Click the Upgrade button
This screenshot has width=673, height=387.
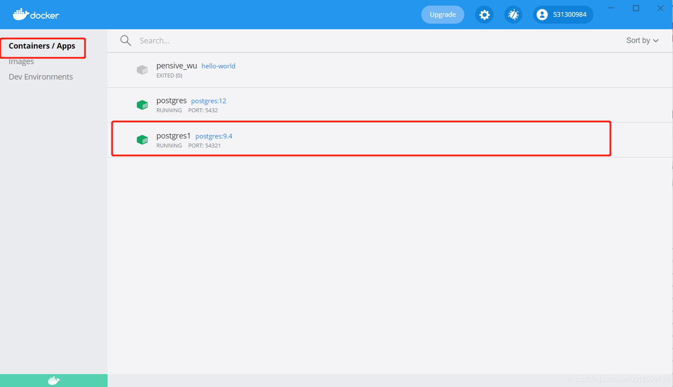(442, 14)
